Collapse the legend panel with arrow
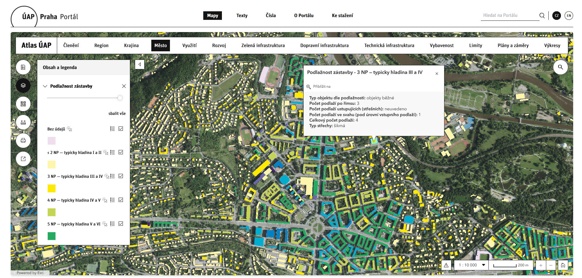 pyautogui.click(x=140, y=64)
